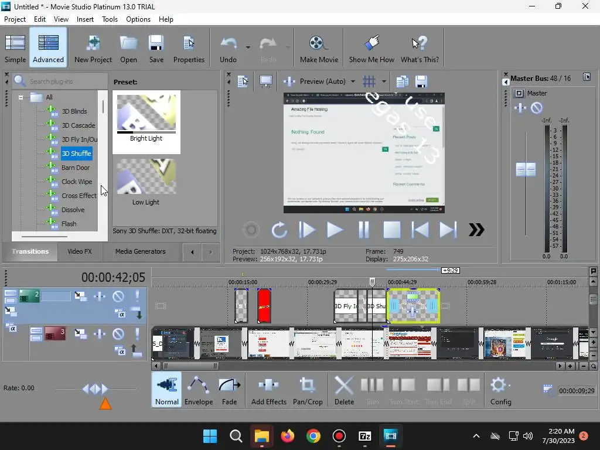Switch to Media Generators tab

(141, 251)
